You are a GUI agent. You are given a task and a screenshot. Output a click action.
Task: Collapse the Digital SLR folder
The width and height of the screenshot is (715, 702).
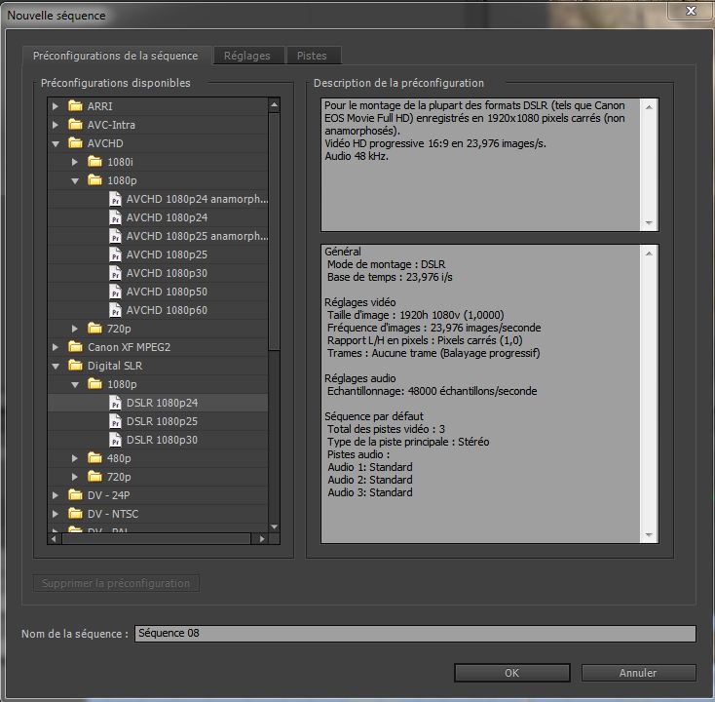(x=56, y=366)
